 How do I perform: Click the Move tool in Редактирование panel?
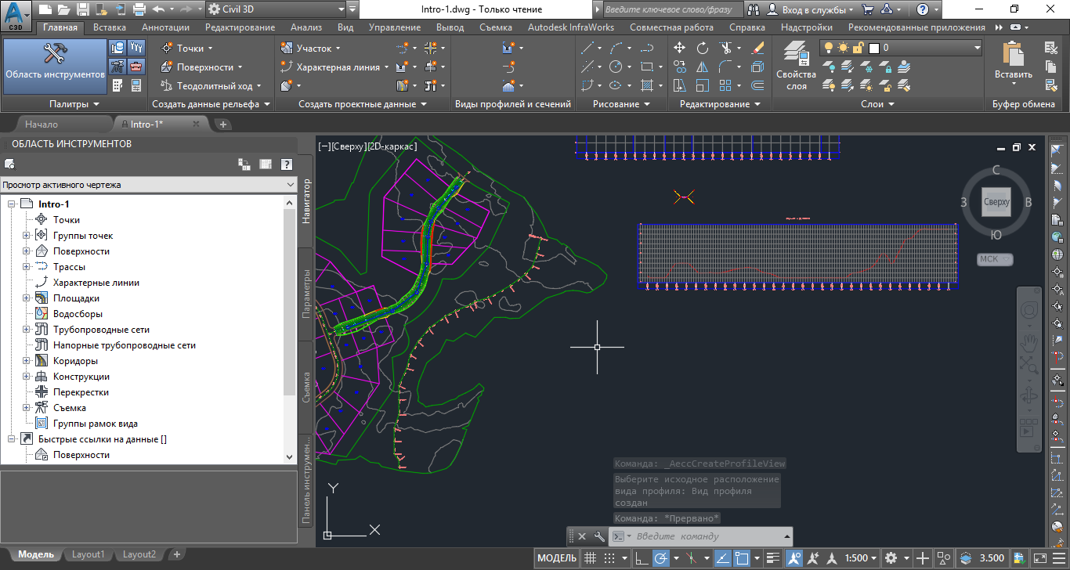[679, 48]
